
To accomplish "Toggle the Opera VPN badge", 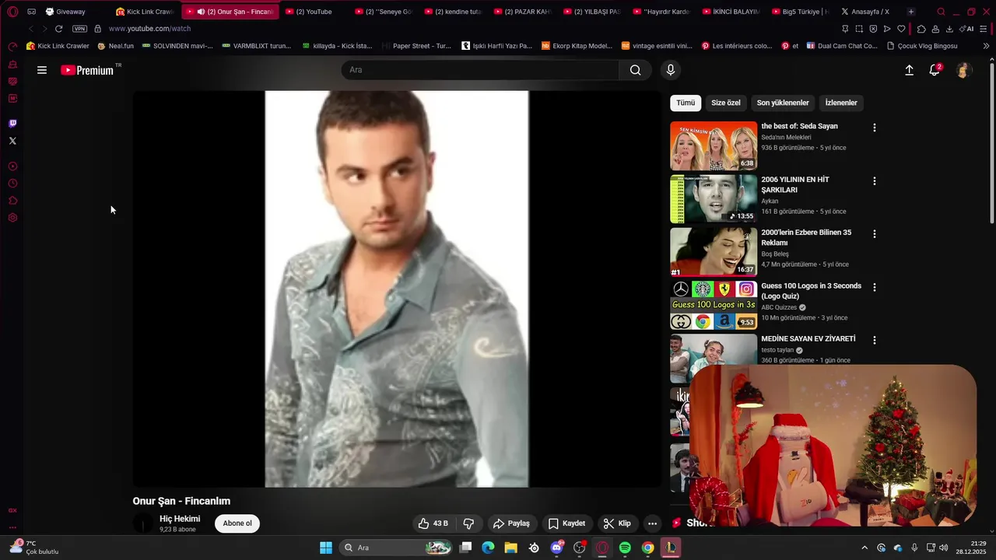I will (x=79, y=29).
